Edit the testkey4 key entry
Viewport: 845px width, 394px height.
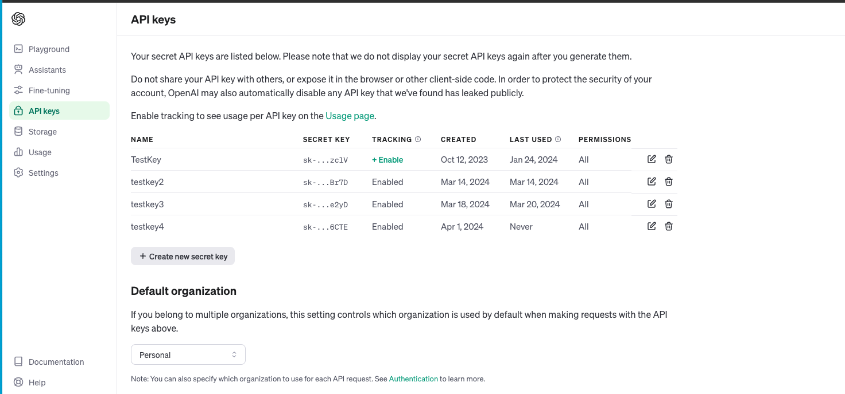652,226
